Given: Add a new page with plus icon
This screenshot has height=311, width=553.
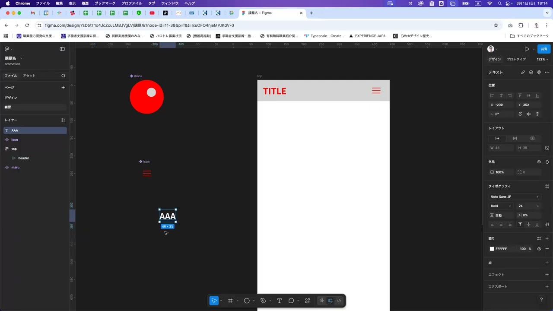Looking at the screenshot, I should coord(63,87).
